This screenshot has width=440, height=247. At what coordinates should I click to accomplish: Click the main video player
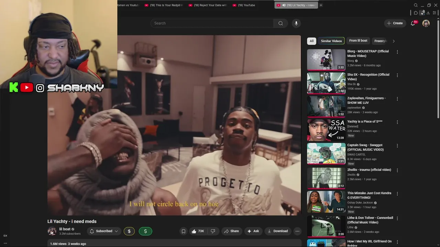[x=174, y=125]
